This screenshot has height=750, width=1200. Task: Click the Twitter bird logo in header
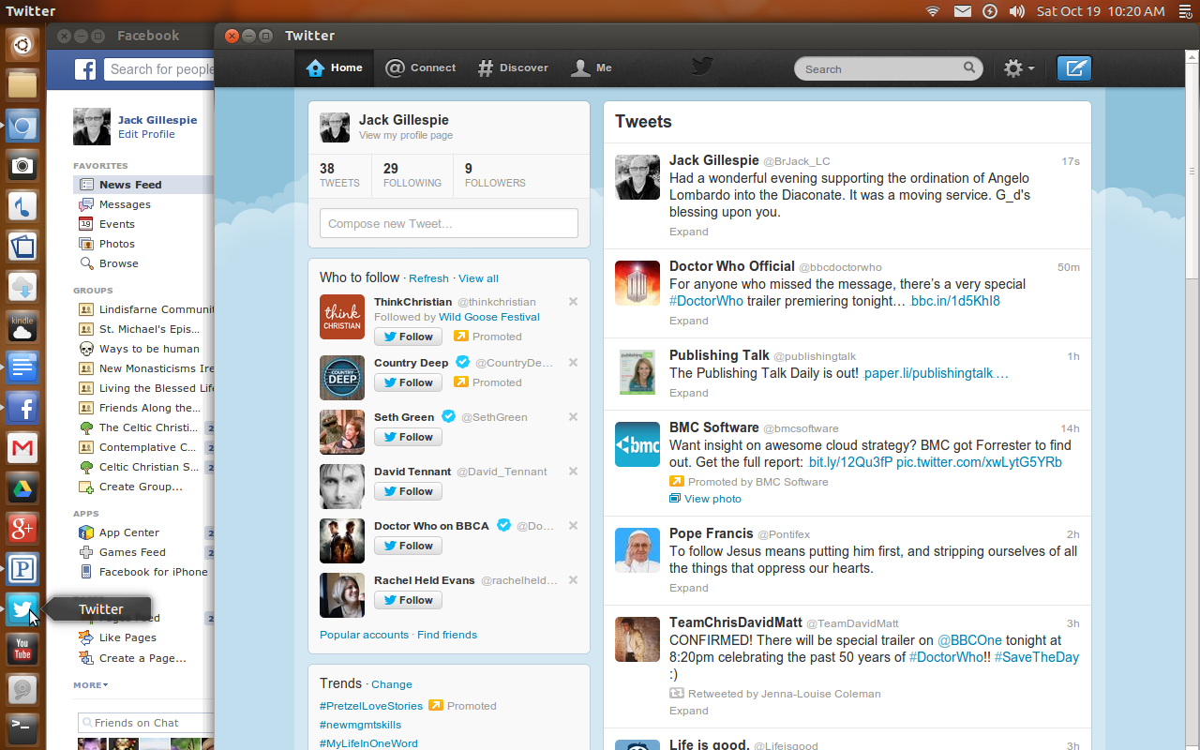[x=702, y=66]
